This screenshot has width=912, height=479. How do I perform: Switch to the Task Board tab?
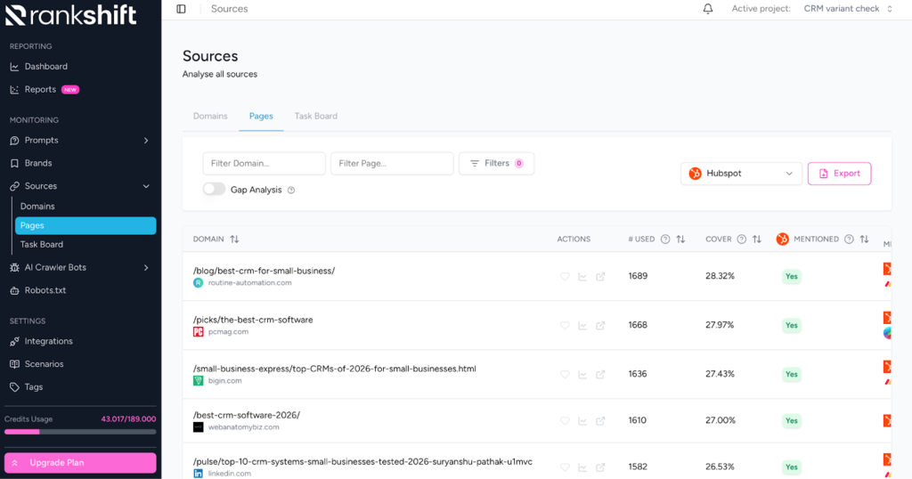[x=315, y=117]
